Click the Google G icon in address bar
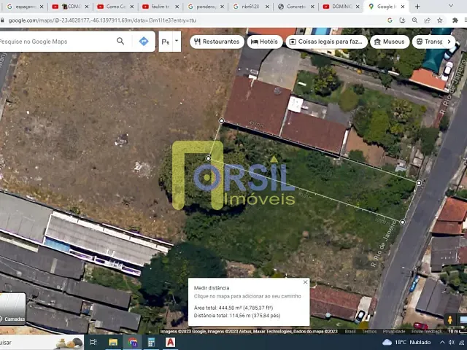 click(390, 20)
